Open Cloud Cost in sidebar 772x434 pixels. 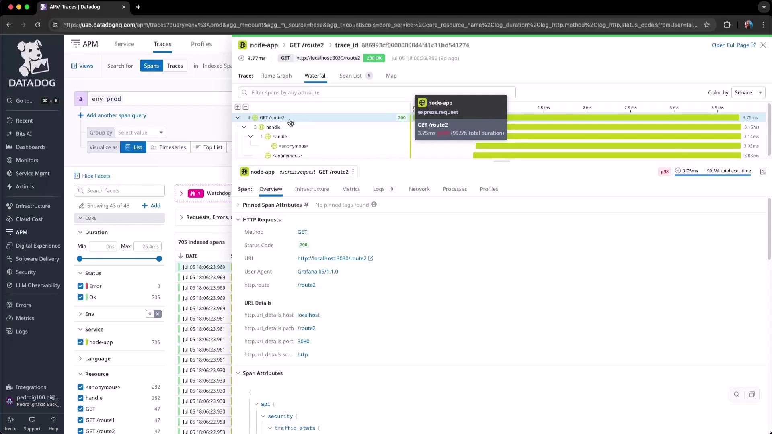click(29, 219)
